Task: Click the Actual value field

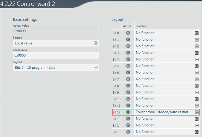Action: click(56, 31)
